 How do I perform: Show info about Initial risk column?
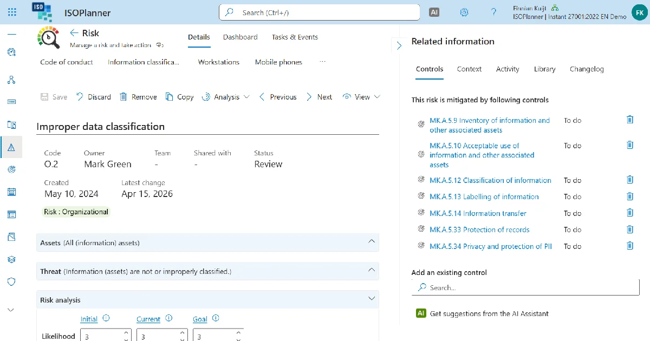point(106,318)
